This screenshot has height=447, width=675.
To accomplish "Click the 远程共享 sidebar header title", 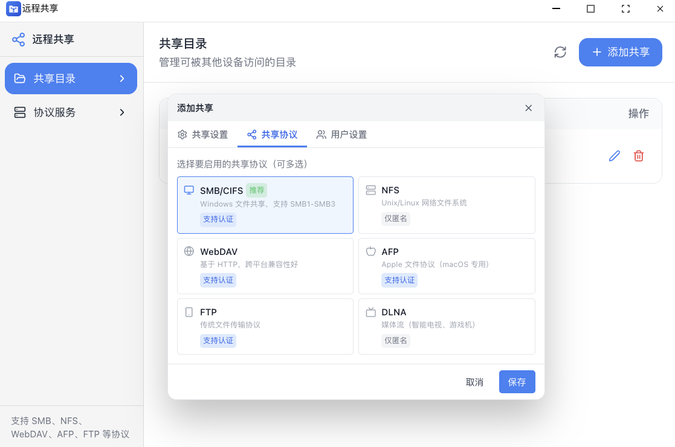I will (53, 40).
